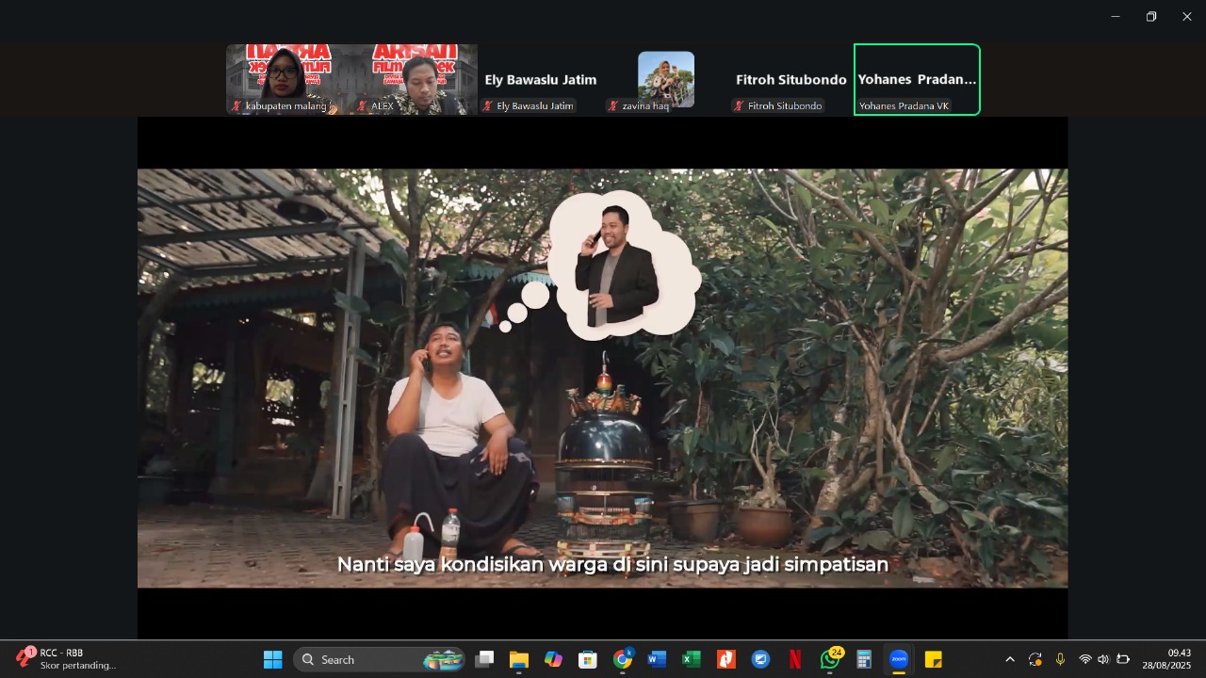Open the volume control in system tray
This screenshot has height=678, width=1206.
coord(1103,659)
